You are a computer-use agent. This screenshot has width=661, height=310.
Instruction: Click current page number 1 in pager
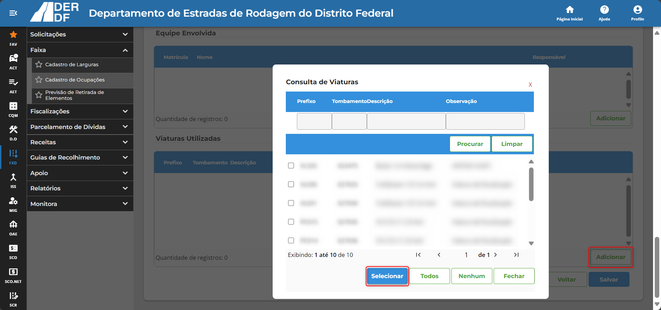point(466,255)
